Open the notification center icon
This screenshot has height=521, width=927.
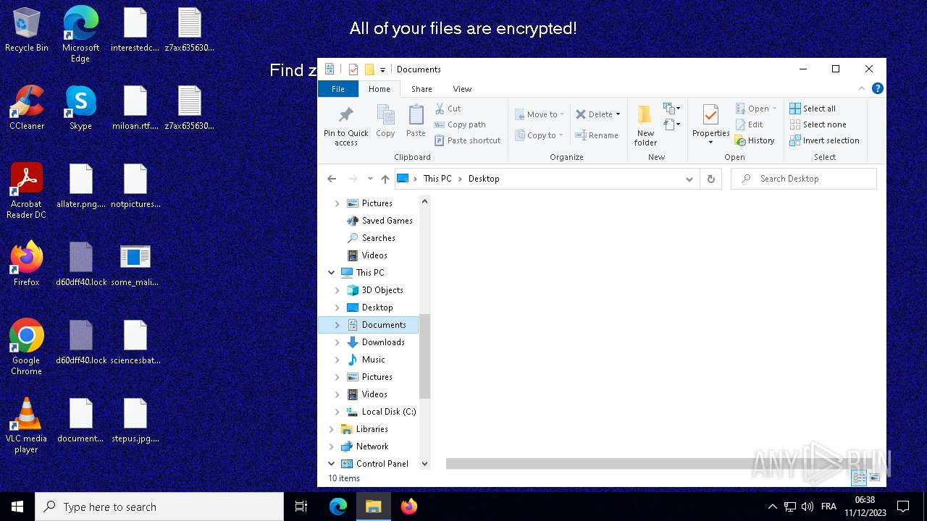pos(903,507)
